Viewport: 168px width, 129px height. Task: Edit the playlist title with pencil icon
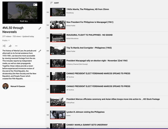pyautogui.click(x=40, y=28)
